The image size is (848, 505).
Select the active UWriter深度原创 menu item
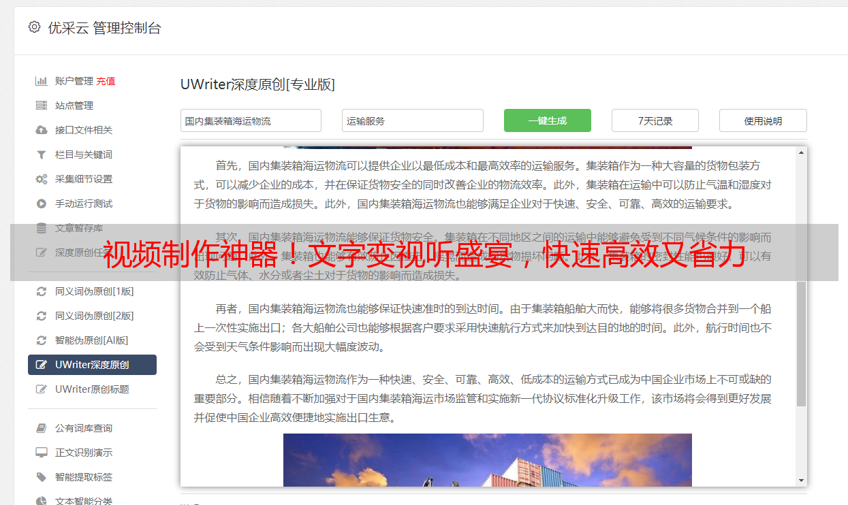(x=92, y=365)
